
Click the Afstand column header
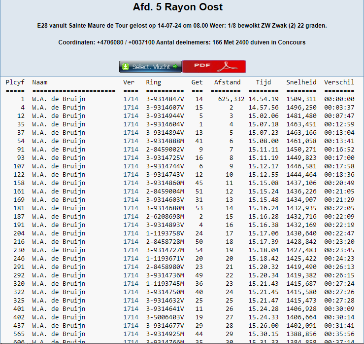(x=227, y=82)
